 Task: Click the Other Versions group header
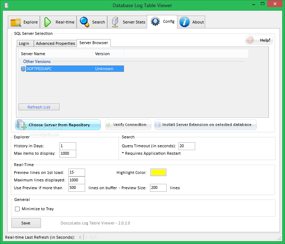[37, 62]
